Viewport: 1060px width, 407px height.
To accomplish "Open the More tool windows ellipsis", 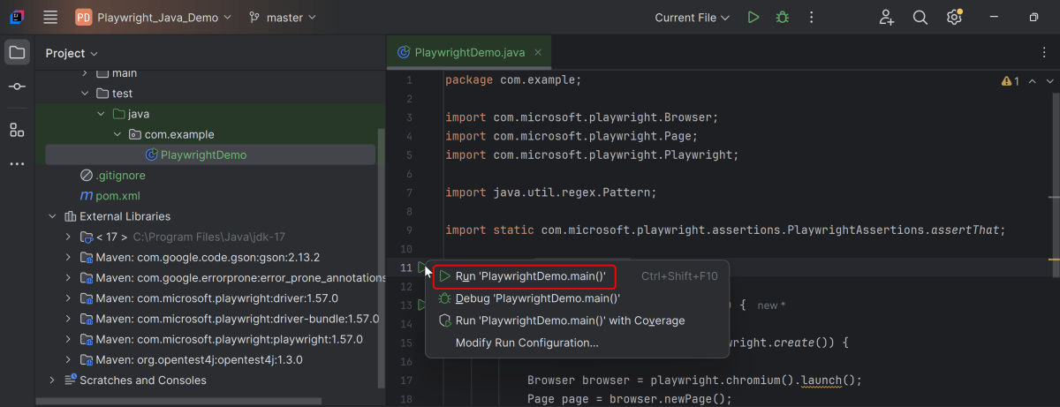I will click(17, 164).
